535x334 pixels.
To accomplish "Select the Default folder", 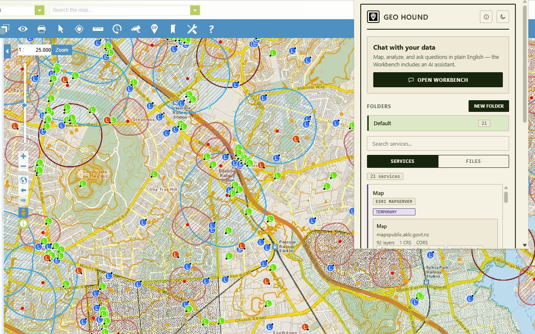I will 438,123.
